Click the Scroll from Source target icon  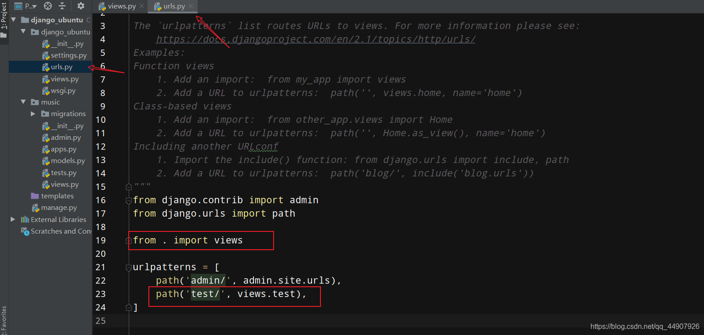[x=48, y=6]
